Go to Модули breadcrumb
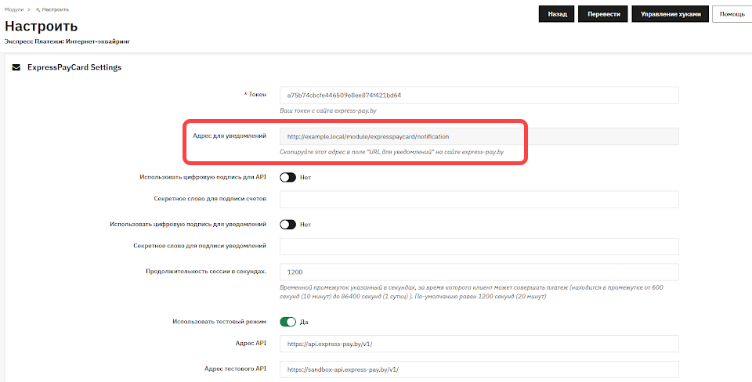This screenshot has height=382, width=752. tap(14, 9)
